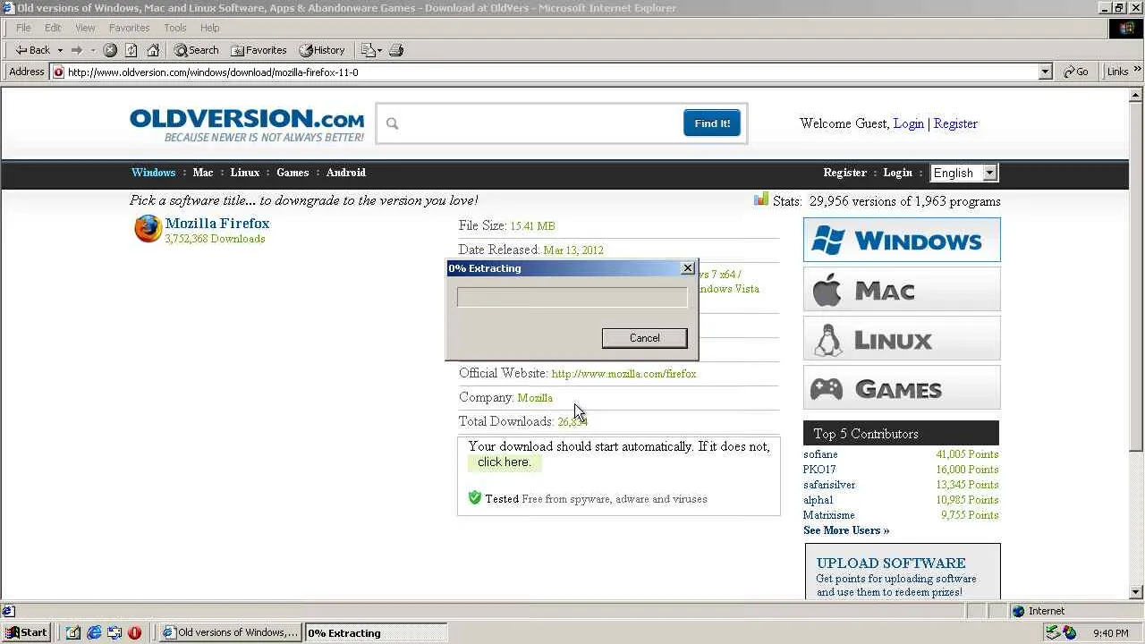This screenshot has height=644, width=1145.
Task: Launch Opera from the quick launch bar
Action: tap(135, 632)
